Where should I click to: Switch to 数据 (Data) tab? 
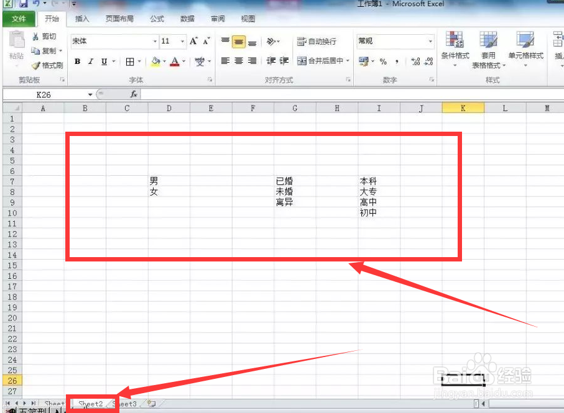(x=187, y=19)
